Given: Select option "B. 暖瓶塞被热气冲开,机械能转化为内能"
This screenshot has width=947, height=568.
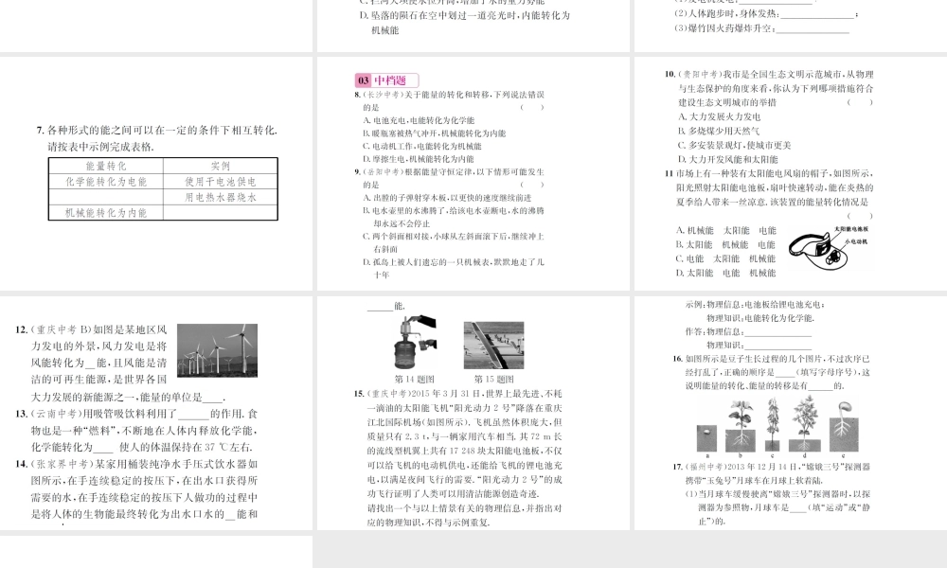Looking at the screenshot, I should click(x=435, y=133).
